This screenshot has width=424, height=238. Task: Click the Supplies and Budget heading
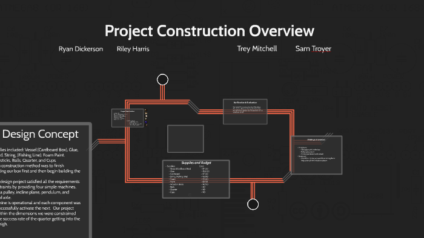pyautogui.click(x=196, y=163)
